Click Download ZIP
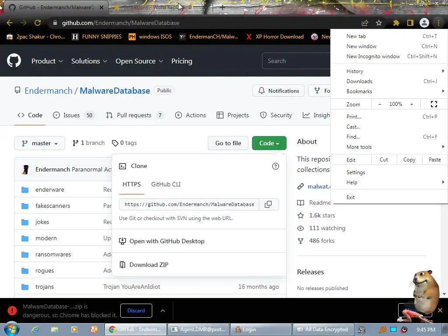 149,265
